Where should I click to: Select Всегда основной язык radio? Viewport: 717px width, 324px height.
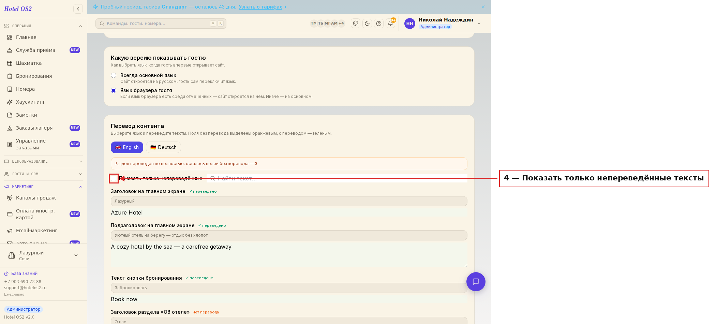coord(114,75)
